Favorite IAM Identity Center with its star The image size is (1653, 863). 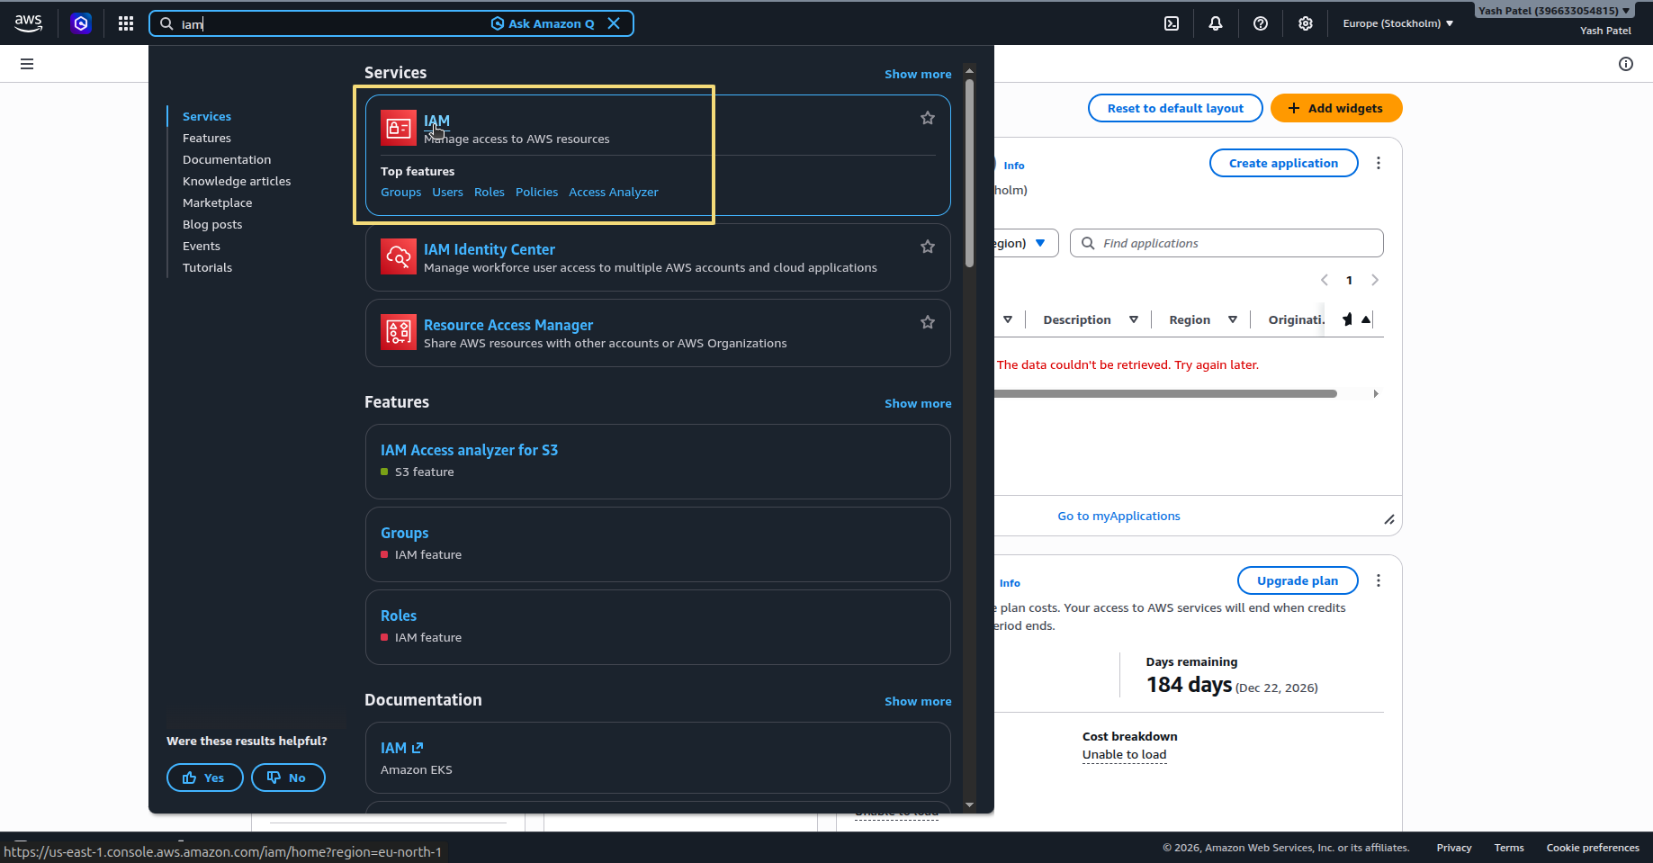(x=928, y=247)
